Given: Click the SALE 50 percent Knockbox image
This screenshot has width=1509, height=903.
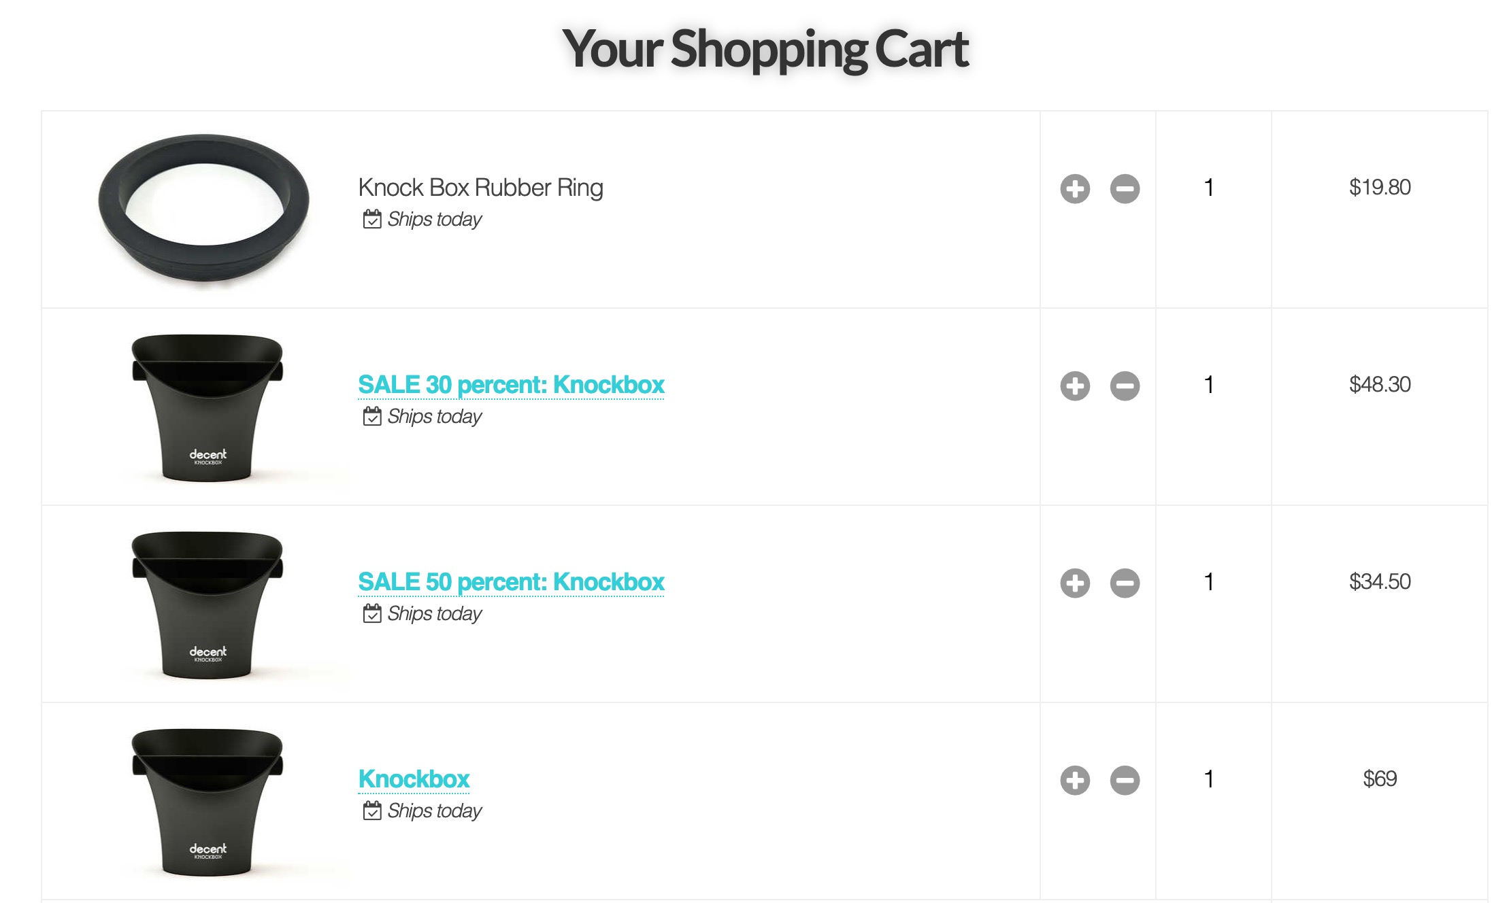Looking at the screenshot, I should click(207, 604).
